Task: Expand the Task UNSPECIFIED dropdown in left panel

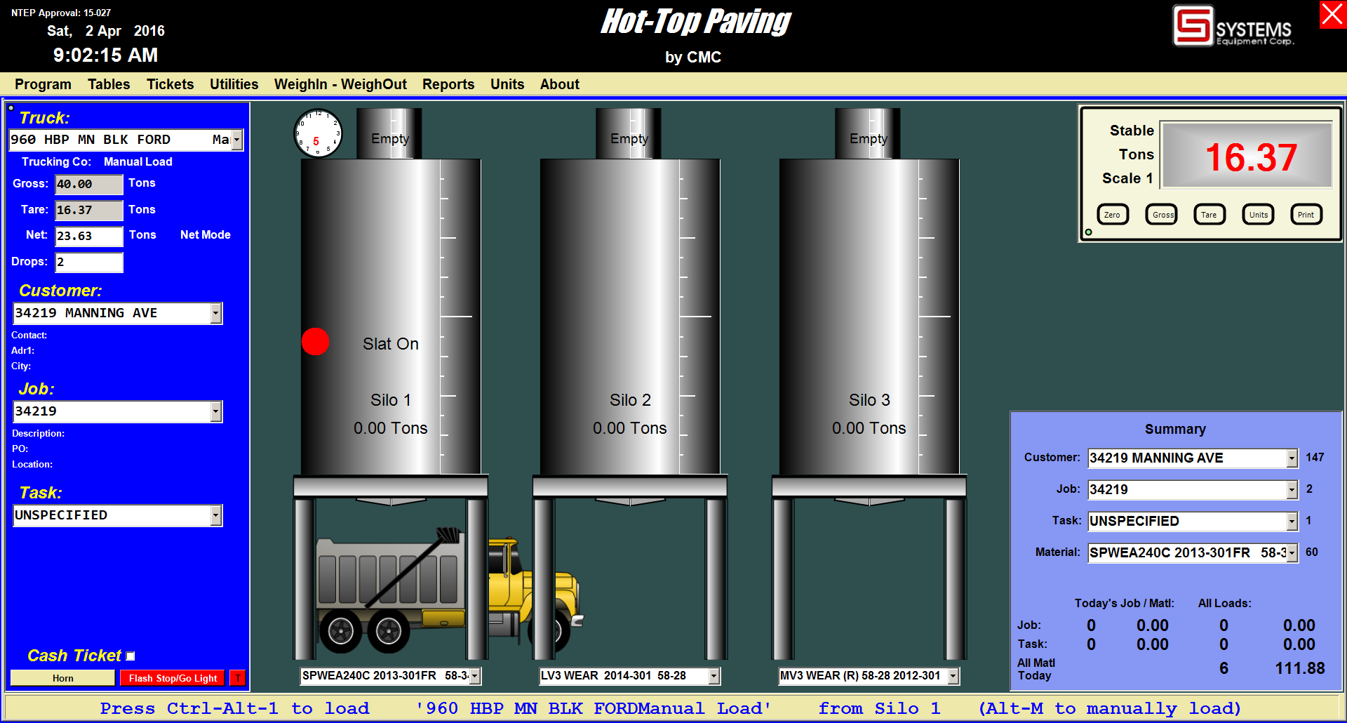Action: pos(216,515)
